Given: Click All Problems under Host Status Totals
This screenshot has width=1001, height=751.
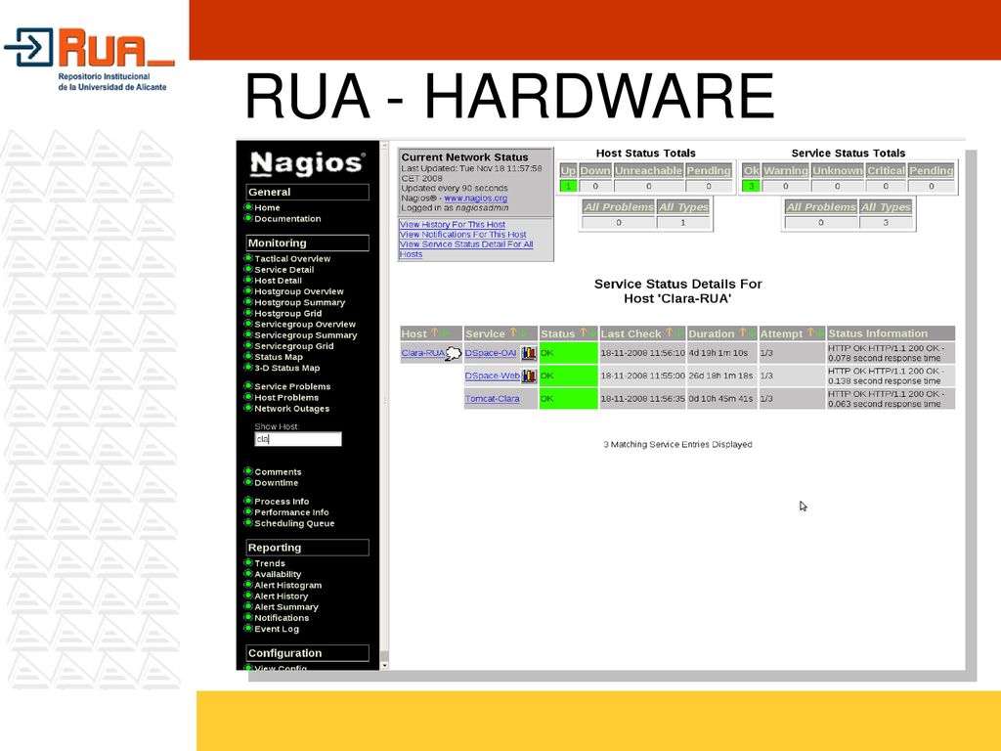Looking at the screenshot, I should point(619,207).
